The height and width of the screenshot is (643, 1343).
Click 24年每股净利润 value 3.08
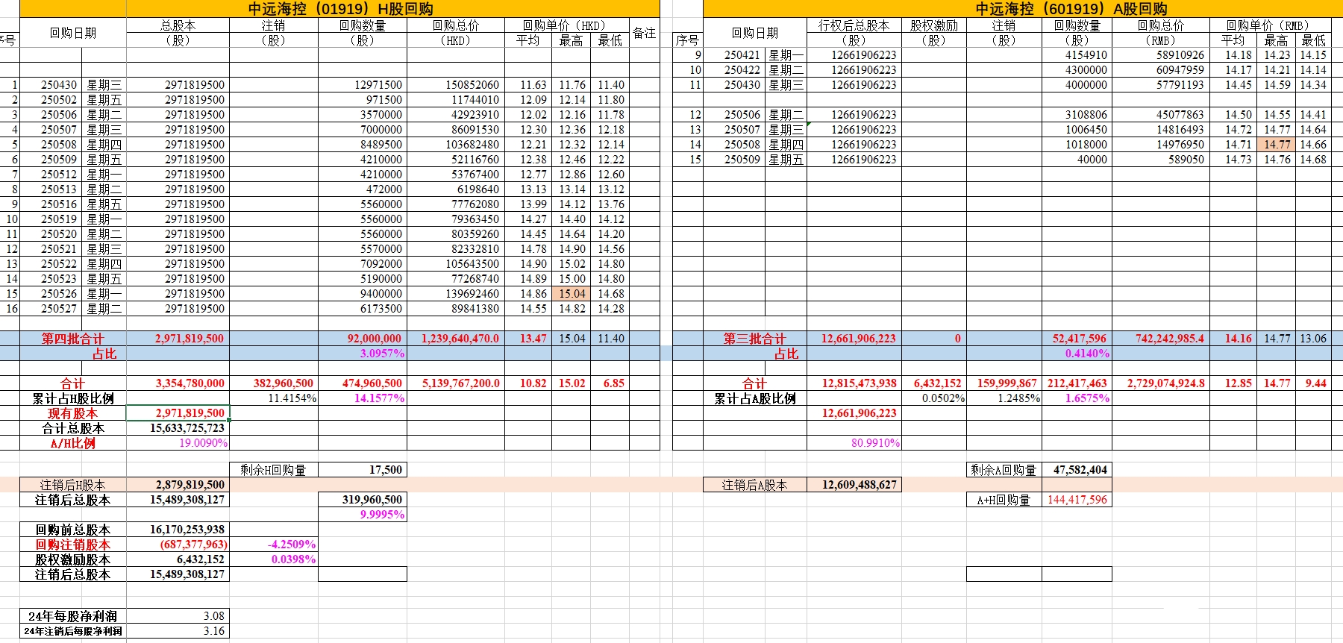coord(178,616)
